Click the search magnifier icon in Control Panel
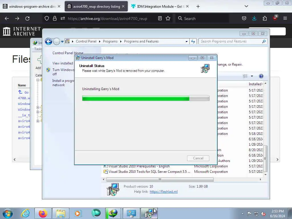292x219 pixels. tap(264, 41)
